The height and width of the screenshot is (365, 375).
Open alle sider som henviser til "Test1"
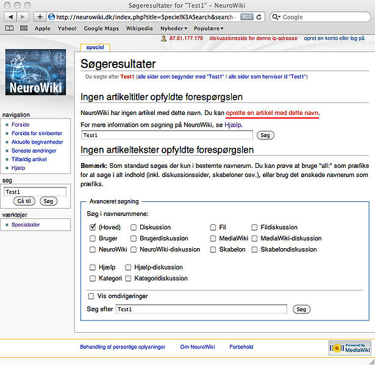click(x=267, y=77)
